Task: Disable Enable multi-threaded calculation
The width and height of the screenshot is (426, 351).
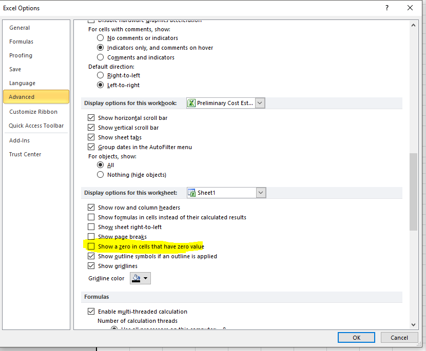Action: pyautogui.click(x=91, y=311)
